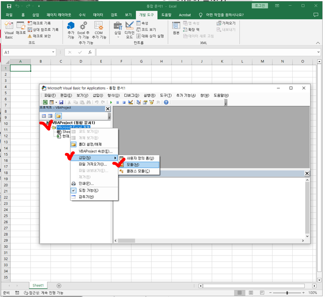Open the Insert UserForm dropdown arrow in VBA toolbar
Screen dimensions: 325x297
(56, 102)
